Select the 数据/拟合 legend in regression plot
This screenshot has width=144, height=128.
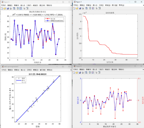pos(21,80)
